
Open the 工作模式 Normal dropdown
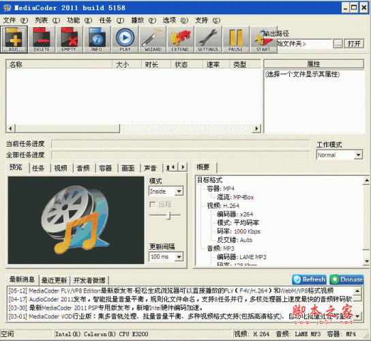click(340, 155)
